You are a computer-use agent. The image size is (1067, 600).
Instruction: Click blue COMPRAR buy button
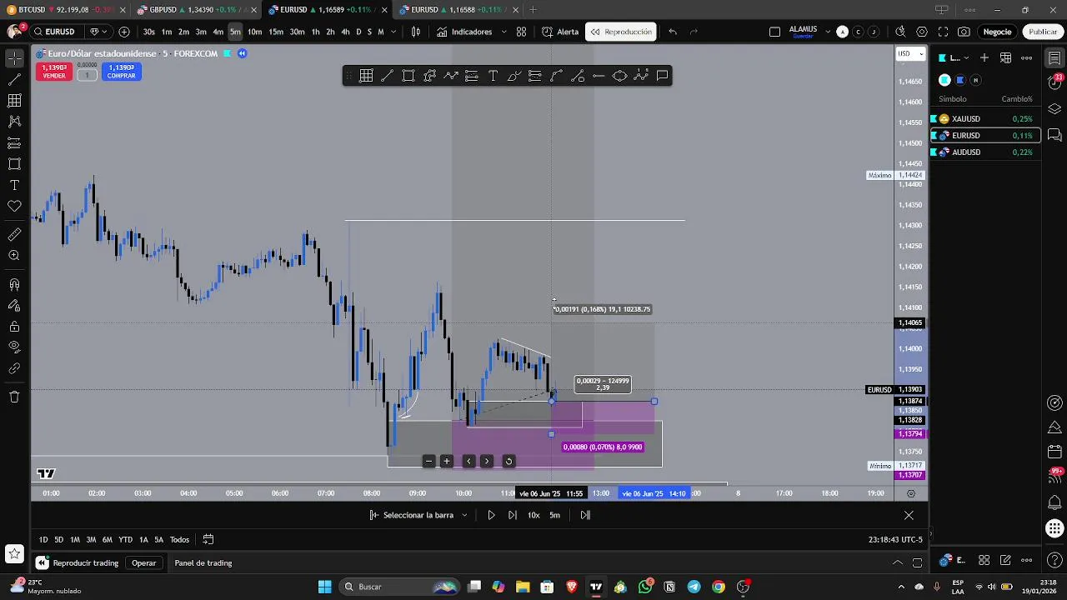pos(121,72)
